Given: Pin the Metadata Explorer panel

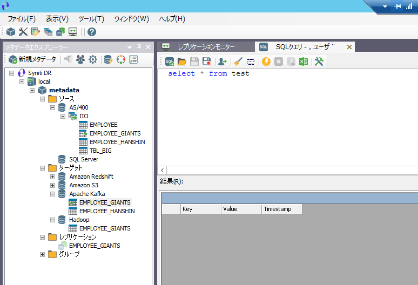Looking at the screenshot, I should pos(139,47).
